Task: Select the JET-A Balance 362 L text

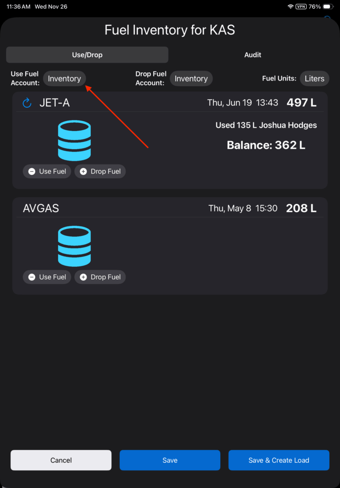Action: coord(266,145)
